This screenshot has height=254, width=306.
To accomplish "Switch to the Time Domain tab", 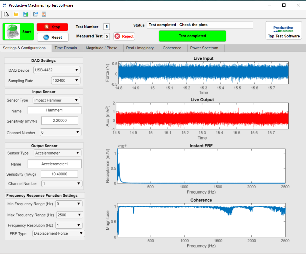I will 66,48.
